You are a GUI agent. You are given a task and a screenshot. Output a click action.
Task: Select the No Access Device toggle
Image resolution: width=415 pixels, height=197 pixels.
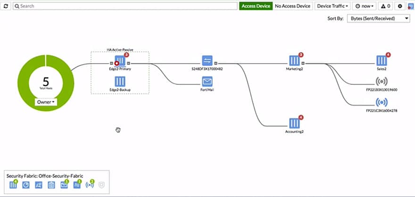(x=292, y=6)
